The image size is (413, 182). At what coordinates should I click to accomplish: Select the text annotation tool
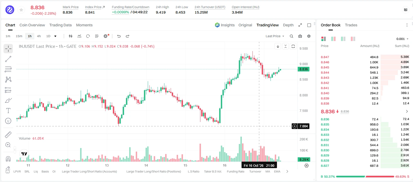[8, 111]
